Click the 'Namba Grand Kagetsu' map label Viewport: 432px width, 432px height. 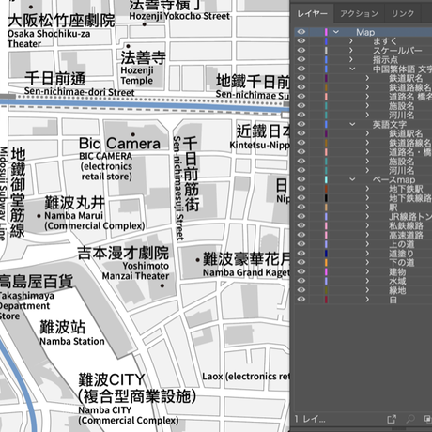pos(246,272)
